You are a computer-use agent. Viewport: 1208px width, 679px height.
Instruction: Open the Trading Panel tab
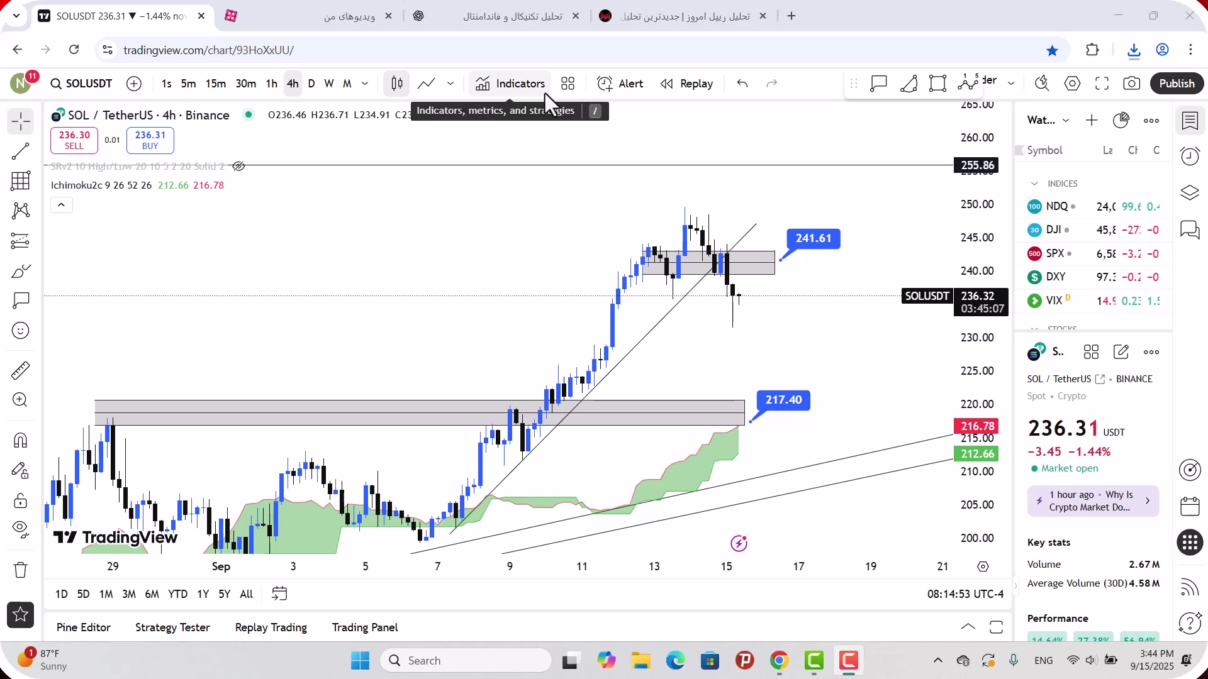[364, 627]
